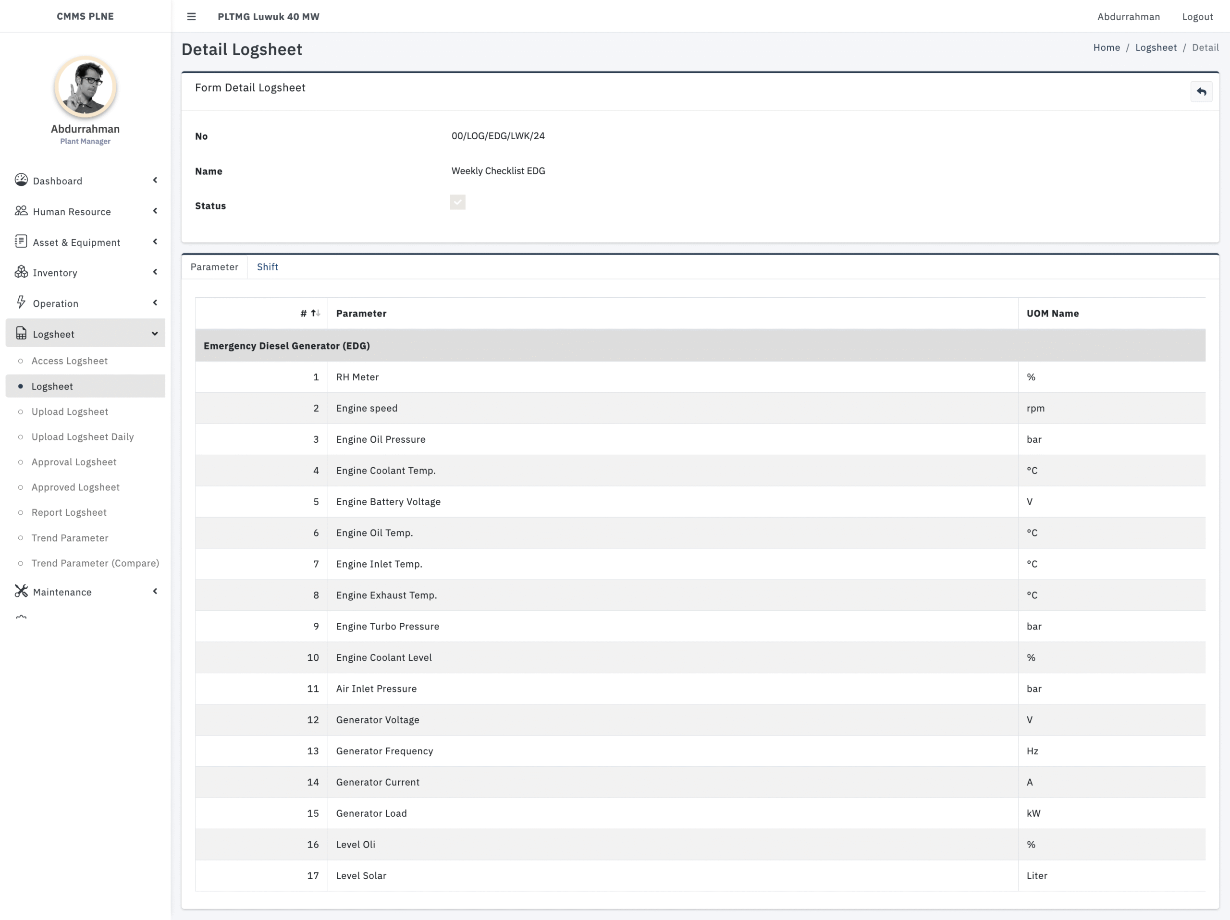Click the Parameter column header
This screenshot has height=920, width=1230.
673,314
